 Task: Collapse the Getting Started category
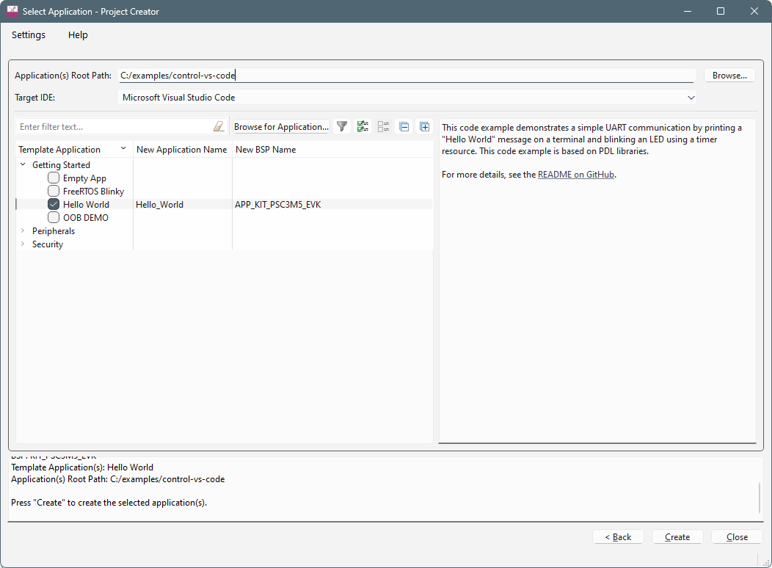pyautogui.click(x=23, y=165)
